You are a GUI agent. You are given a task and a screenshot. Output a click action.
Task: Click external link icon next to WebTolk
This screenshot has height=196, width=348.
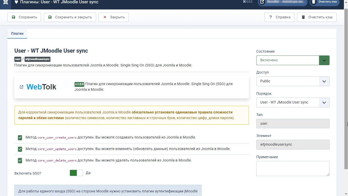(22, 87)
